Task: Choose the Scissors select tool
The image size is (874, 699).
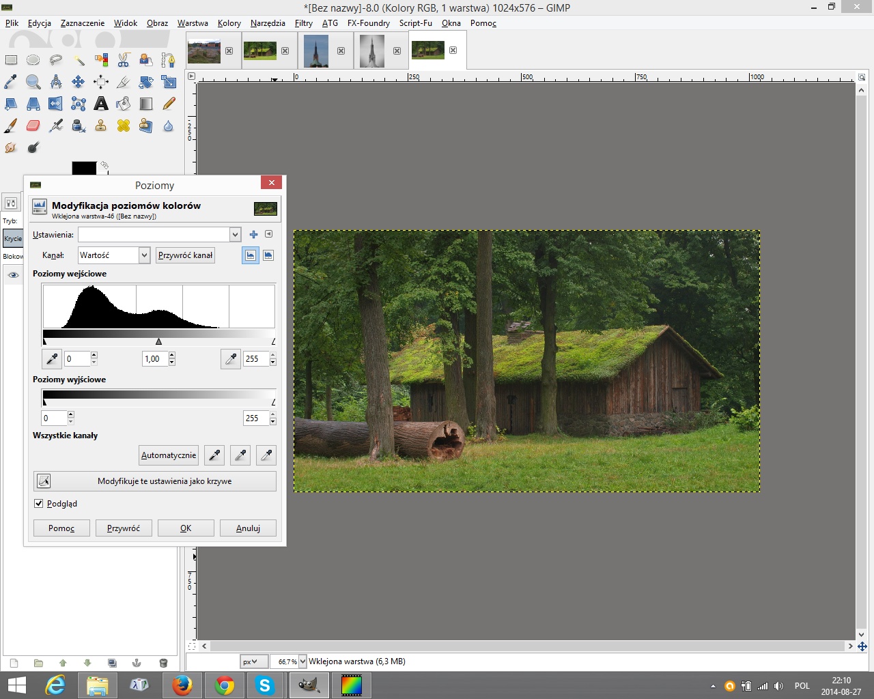Action: (x=124, y=60)
